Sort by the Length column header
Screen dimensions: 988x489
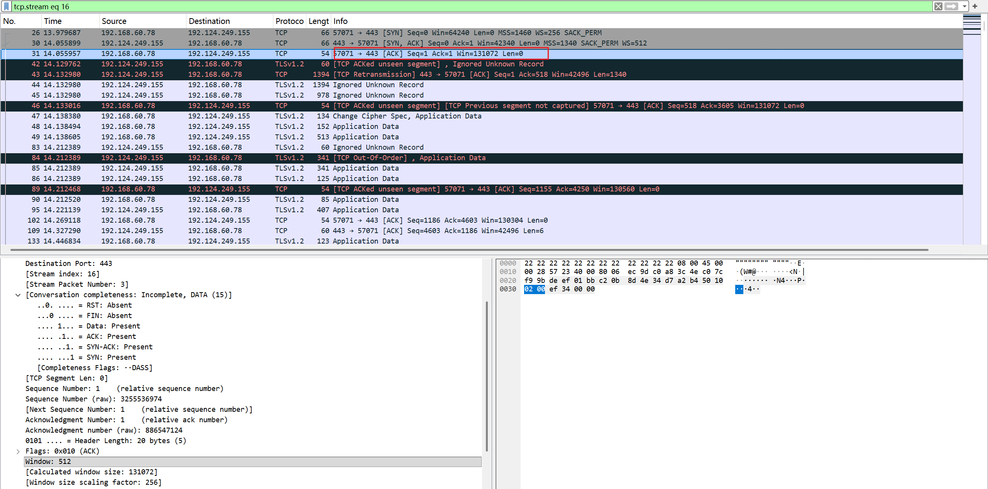coord(318,21)
